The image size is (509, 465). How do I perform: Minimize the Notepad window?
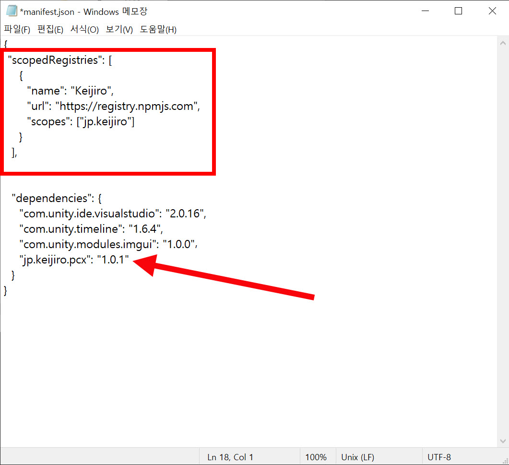[x=425, y=11]
